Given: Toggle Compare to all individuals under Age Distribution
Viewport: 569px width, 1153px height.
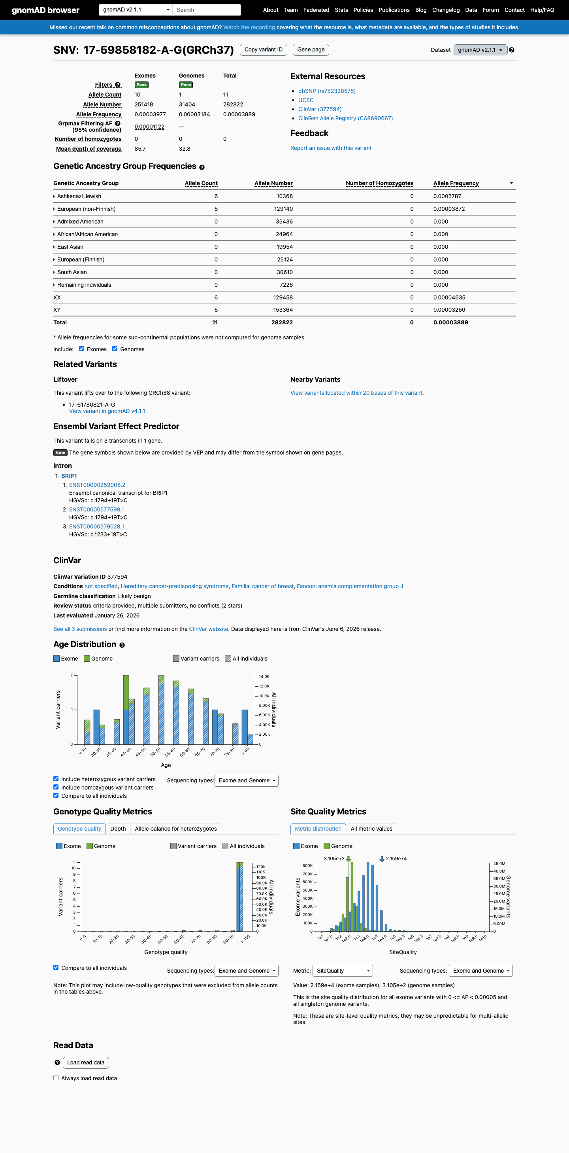Looking at the screenshot, I should pos(56,795).
